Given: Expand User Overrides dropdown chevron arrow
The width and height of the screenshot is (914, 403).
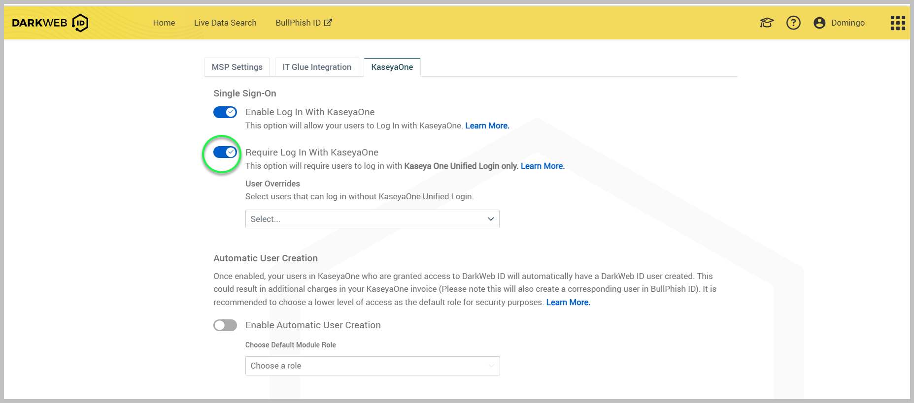Looking at the screenshot, I should click(x=491, y=219).
